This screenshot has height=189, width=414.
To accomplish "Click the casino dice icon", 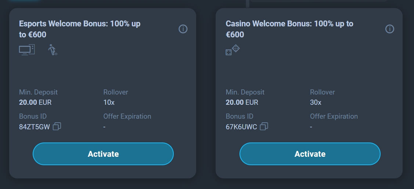I will 233,50.
